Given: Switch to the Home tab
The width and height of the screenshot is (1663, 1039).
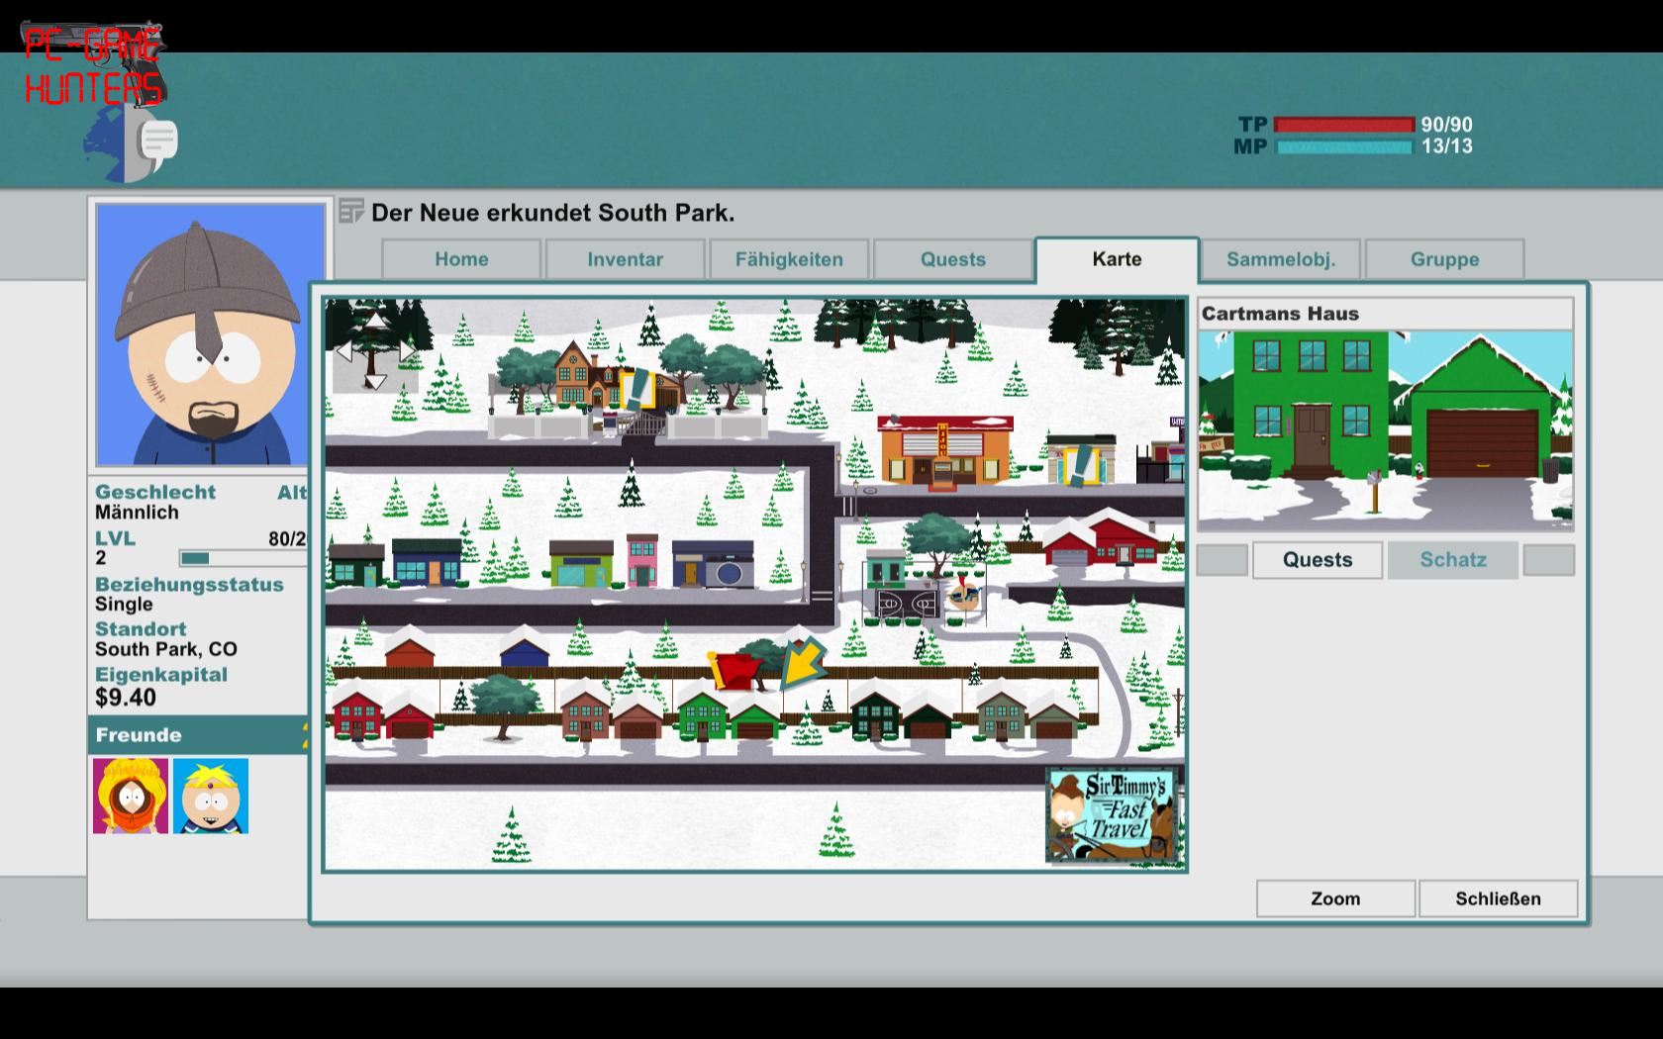Looking at the screenshot, I should click(461, 259).
